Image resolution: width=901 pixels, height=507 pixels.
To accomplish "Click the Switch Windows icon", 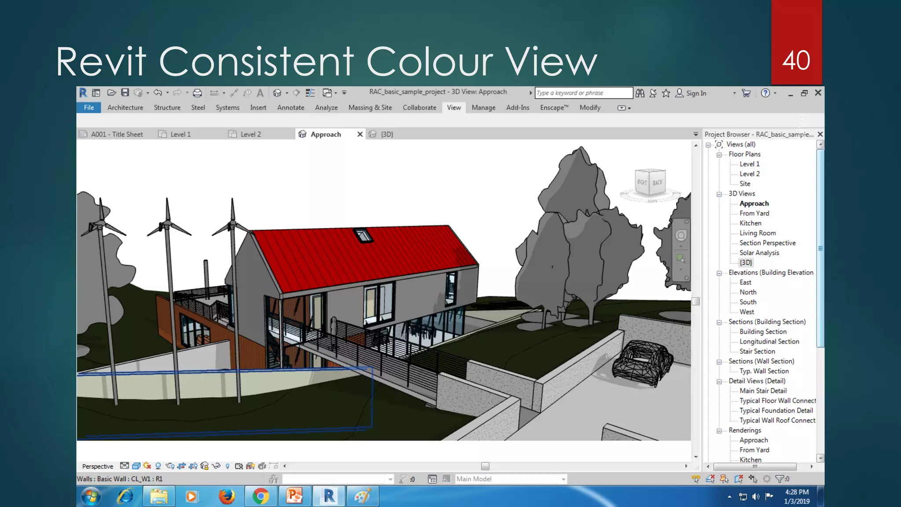I will [327, 93].
